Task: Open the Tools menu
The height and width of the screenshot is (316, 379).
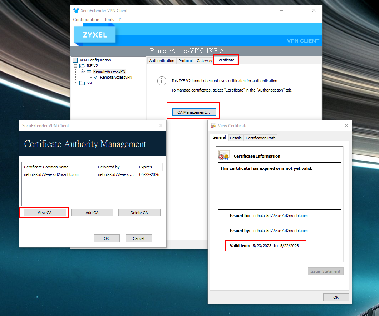Action: coord(109,20)
